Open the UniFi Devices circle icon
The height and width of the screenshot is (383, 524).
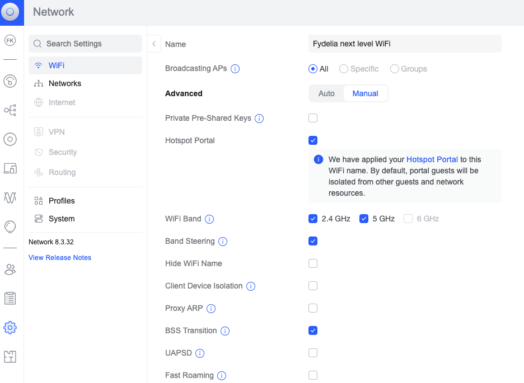tap(10, 139)
